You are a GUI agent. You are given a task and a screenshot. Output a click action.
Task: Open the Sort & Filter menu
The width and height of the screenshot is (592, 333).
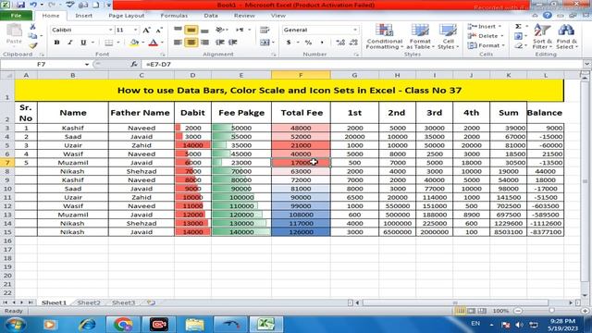pos(542,37)
